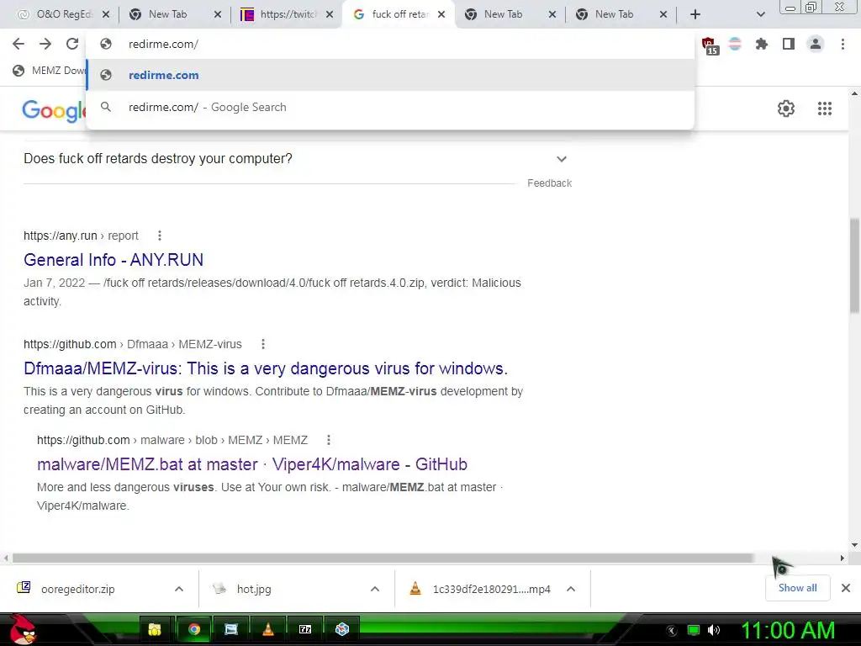Expand the 'destroy your computer?' question
The width and height of the screenshot is (861, 646).
click(x=561, y=159)
